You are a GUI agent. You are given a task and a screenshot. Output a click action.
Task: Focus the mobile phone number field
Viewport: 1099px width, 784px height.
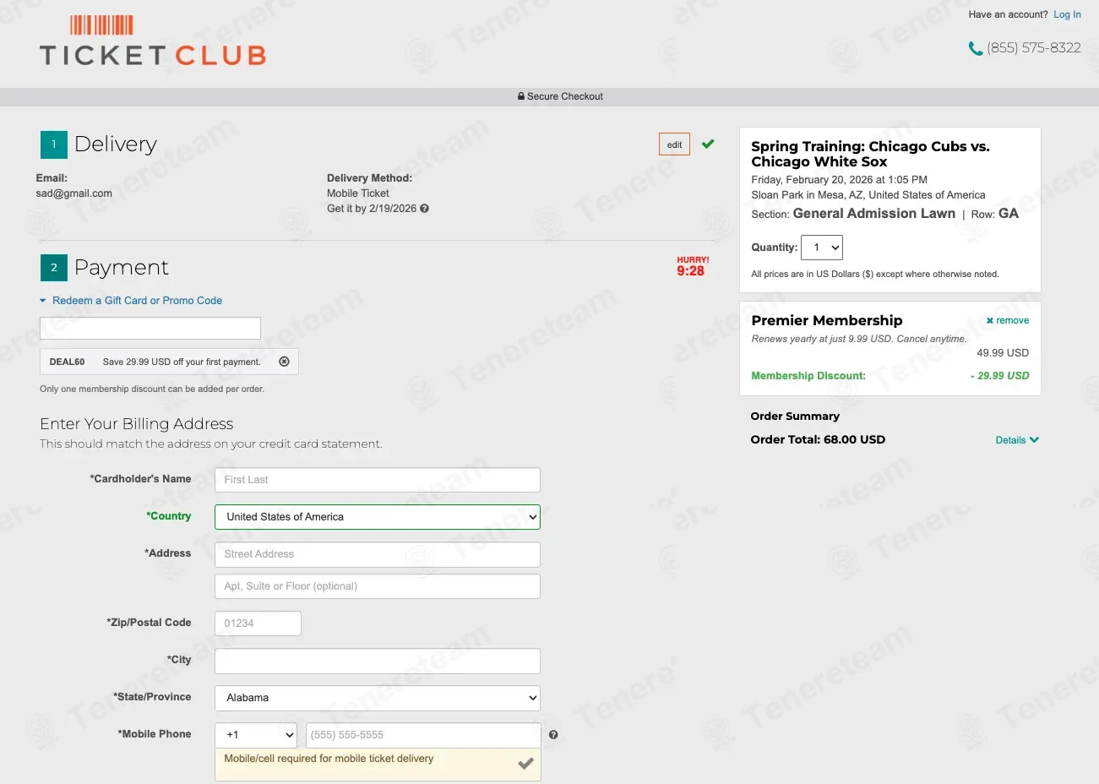click(423, 735)
